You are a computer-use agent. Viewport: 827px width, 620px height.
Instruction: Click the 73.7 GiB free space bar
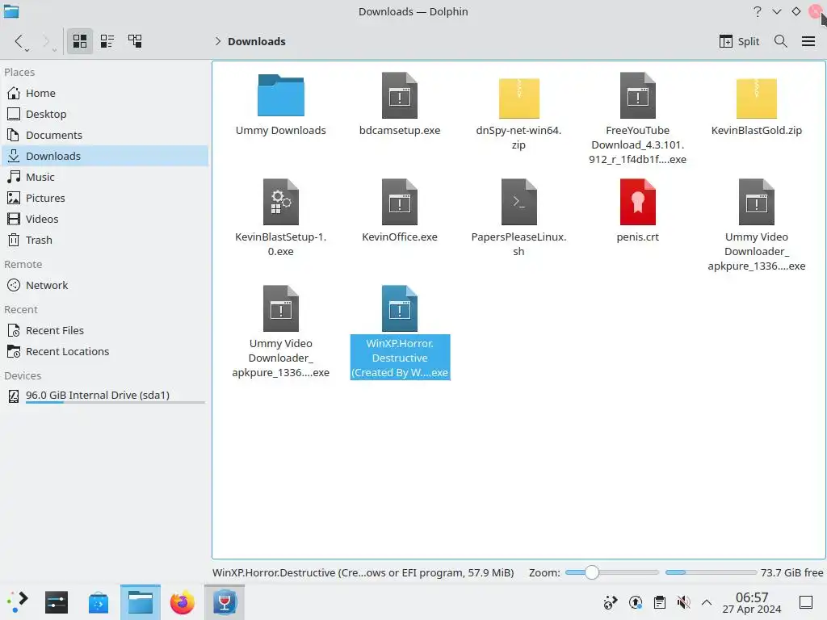tap(711, 572)
